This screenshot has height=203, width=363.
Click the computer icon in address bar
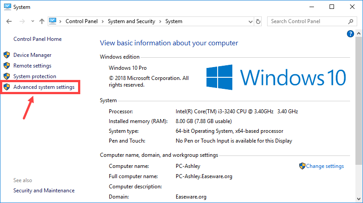53,21
